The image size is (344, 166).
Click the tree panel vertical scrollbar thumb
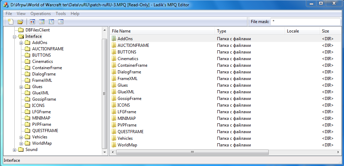click(x=105, y=94)
